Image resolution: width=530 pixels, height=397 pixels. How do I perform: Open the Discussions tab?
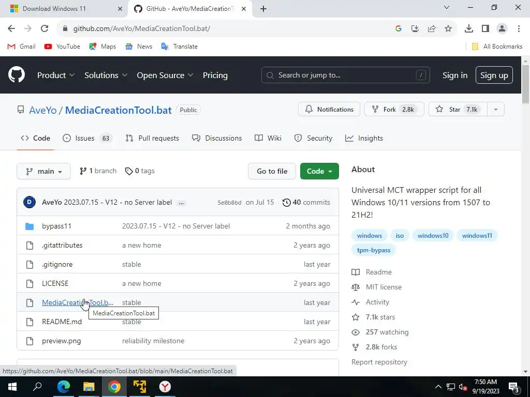[217, 138]
